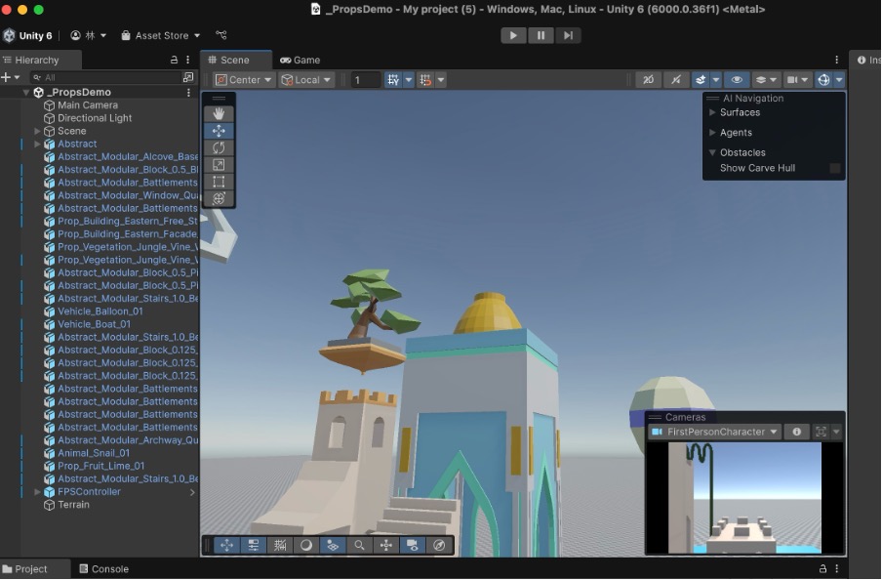882x580 pixels.
Task: Click the version control icon beside Asset Store
Action: pos(221,35)
